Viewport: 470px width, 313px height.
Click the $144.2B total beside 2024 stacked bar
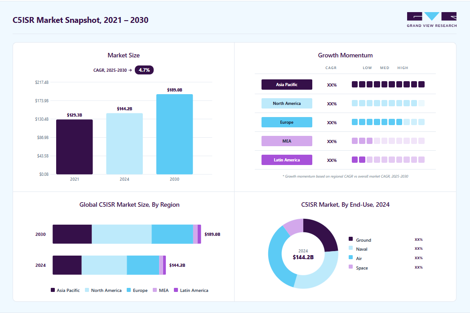177,265
